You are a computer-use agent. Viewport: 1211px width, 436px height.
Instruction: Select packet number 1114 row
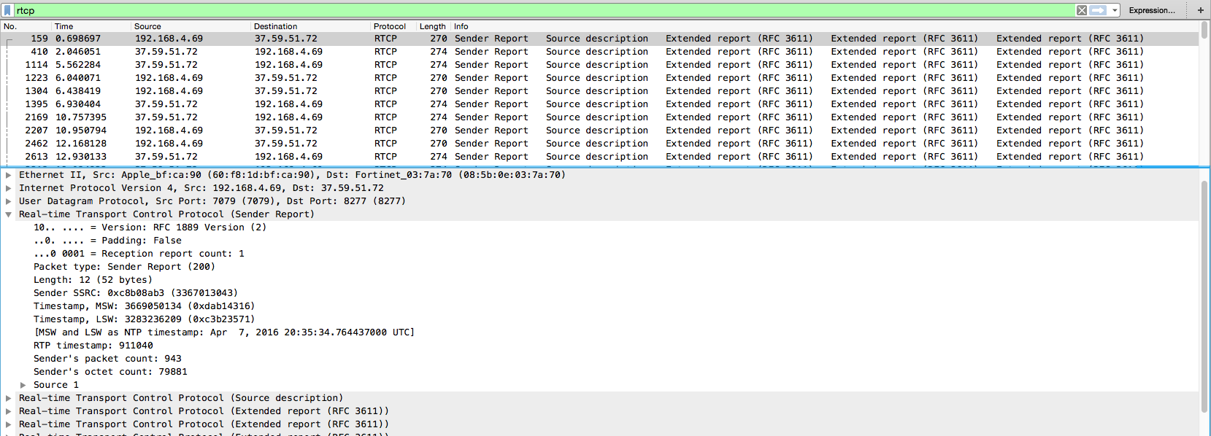pos(599,65)
